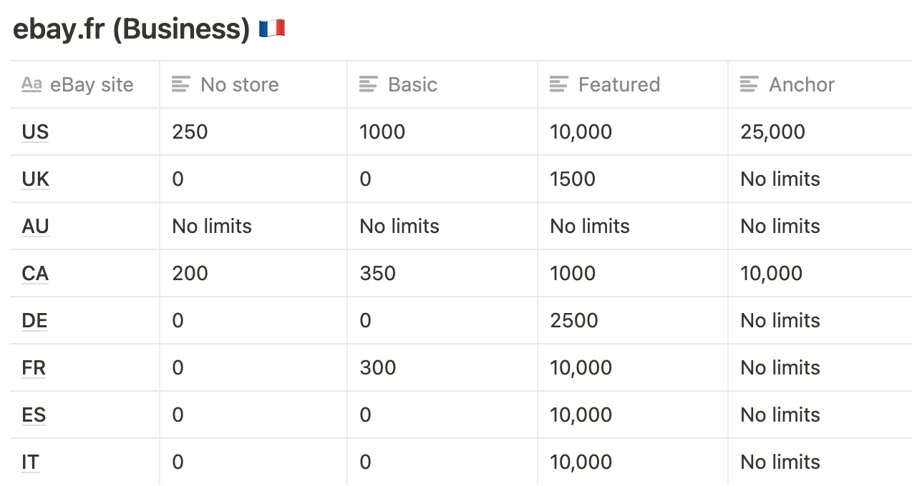Open the UK row page

tap(36, 179)
